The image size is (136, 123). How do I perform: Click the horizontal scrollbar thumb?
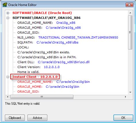tap(42, 97)
